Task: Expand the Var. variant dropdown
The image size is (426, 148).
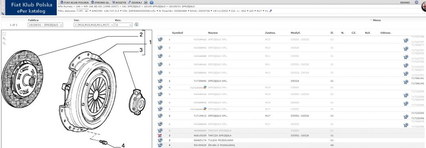Action: click(x=93, y=25)
